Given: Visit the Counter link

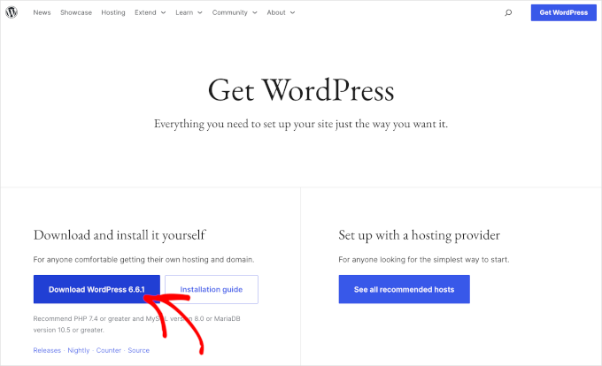Looking at the screenshot, I should (x=109, y=351).
